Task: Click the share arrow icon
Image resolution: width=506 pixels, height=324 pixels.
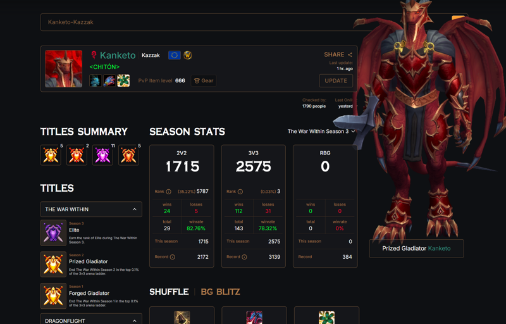Action: coord(350,55)
